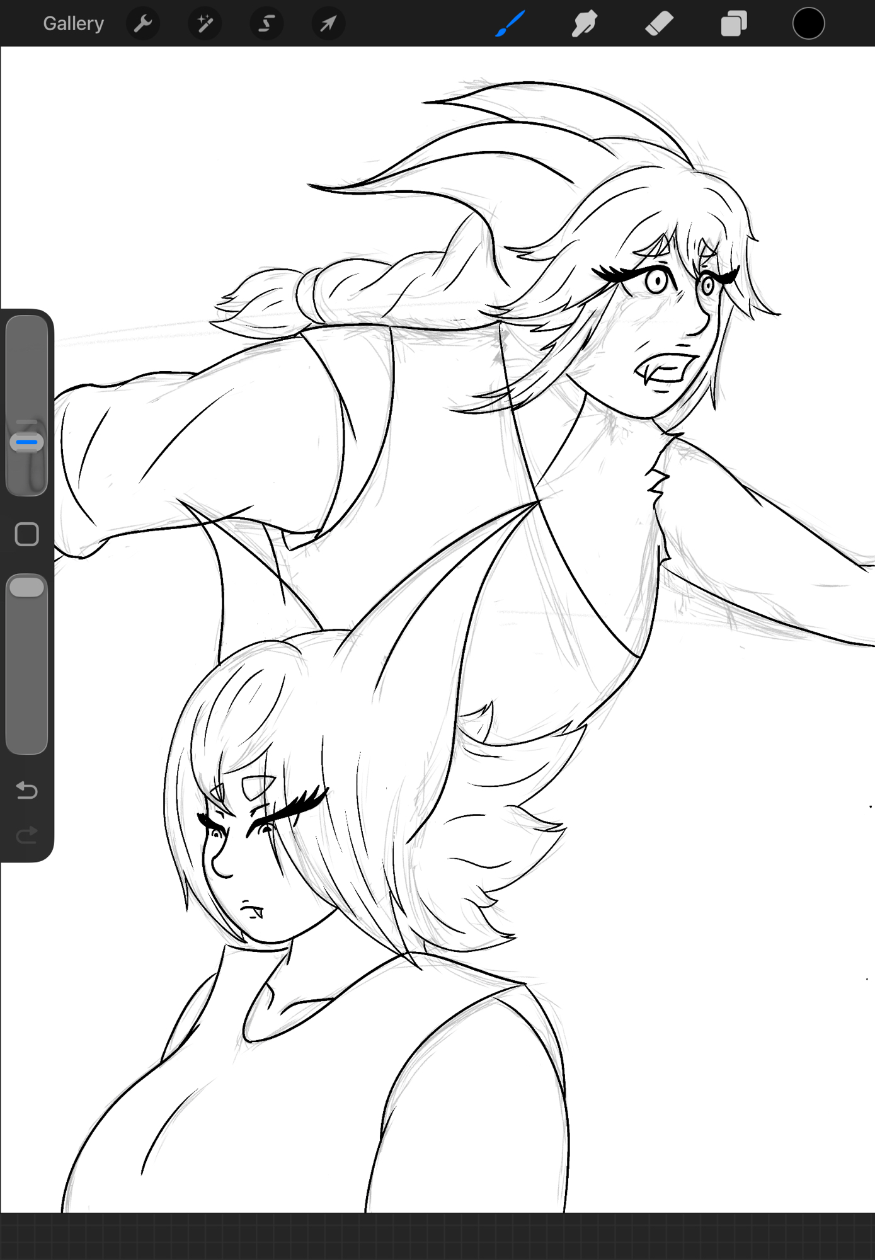This screenshot has height=1260, width=875.
Task: Undo the last stroke
Action: 27,790
